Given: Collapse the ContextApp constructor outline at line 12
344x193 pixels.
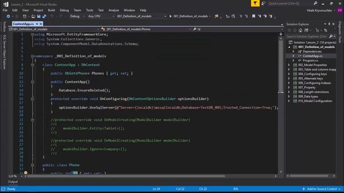Looking at the screenshot, I should click(x=32, y=82).
